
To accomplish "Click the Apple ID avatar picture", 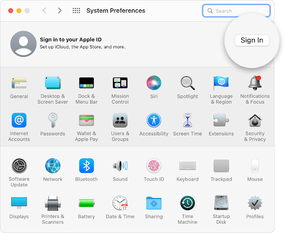I will [23, 44].
